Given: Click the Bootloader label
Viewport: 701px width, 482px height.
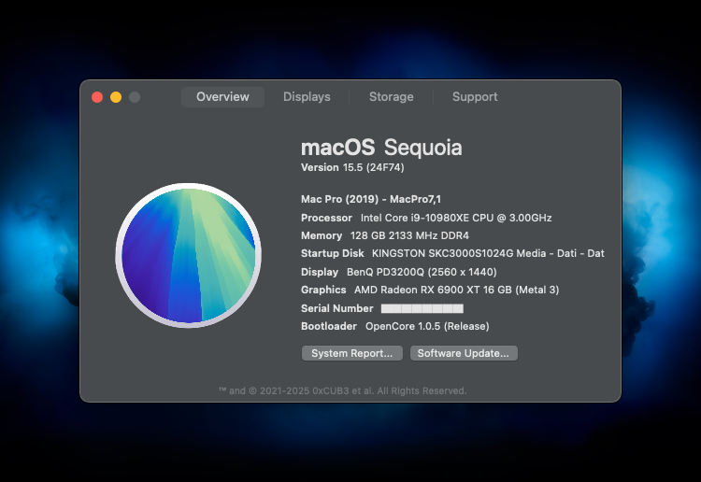Looking at the screenshot, I should (329, 327).
